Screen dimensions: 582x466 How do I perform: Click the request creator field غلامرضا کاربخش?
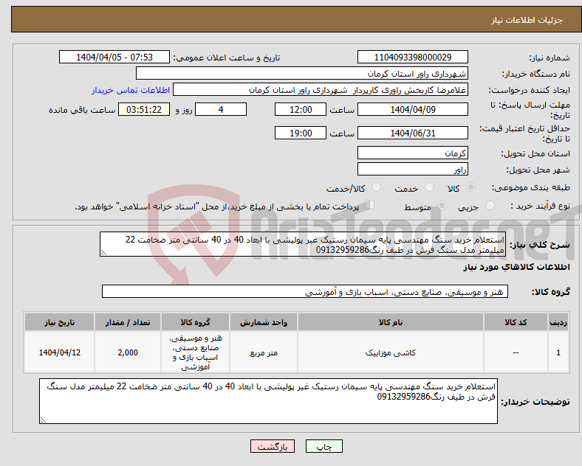[321, 90]
